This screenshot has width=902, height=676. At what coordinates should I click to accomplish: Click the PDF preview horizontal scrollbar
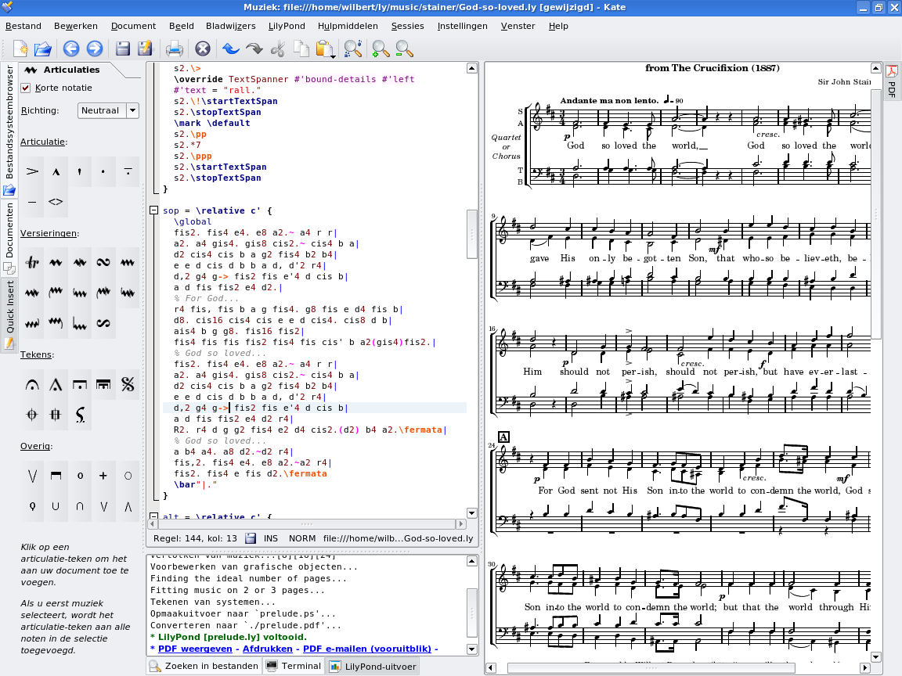pyautogui.click(x=650, y=667)
